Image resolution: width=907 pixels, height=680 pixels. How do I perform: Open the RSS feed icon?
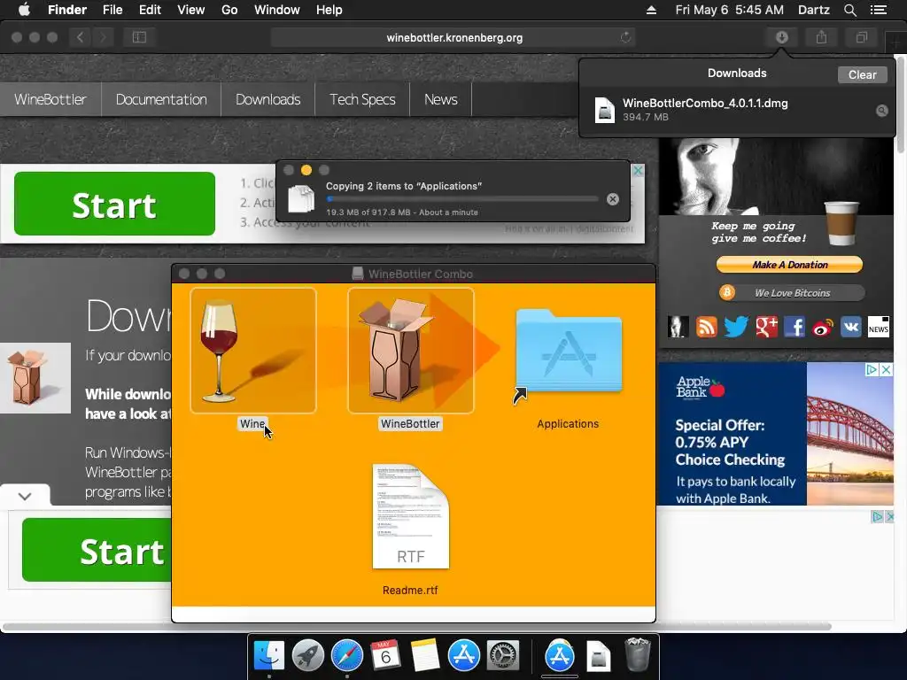coord(706,327)
